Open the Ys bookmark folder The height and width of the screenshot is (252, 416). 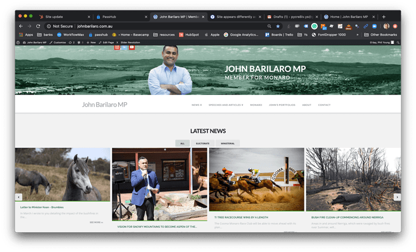[303, 35]
